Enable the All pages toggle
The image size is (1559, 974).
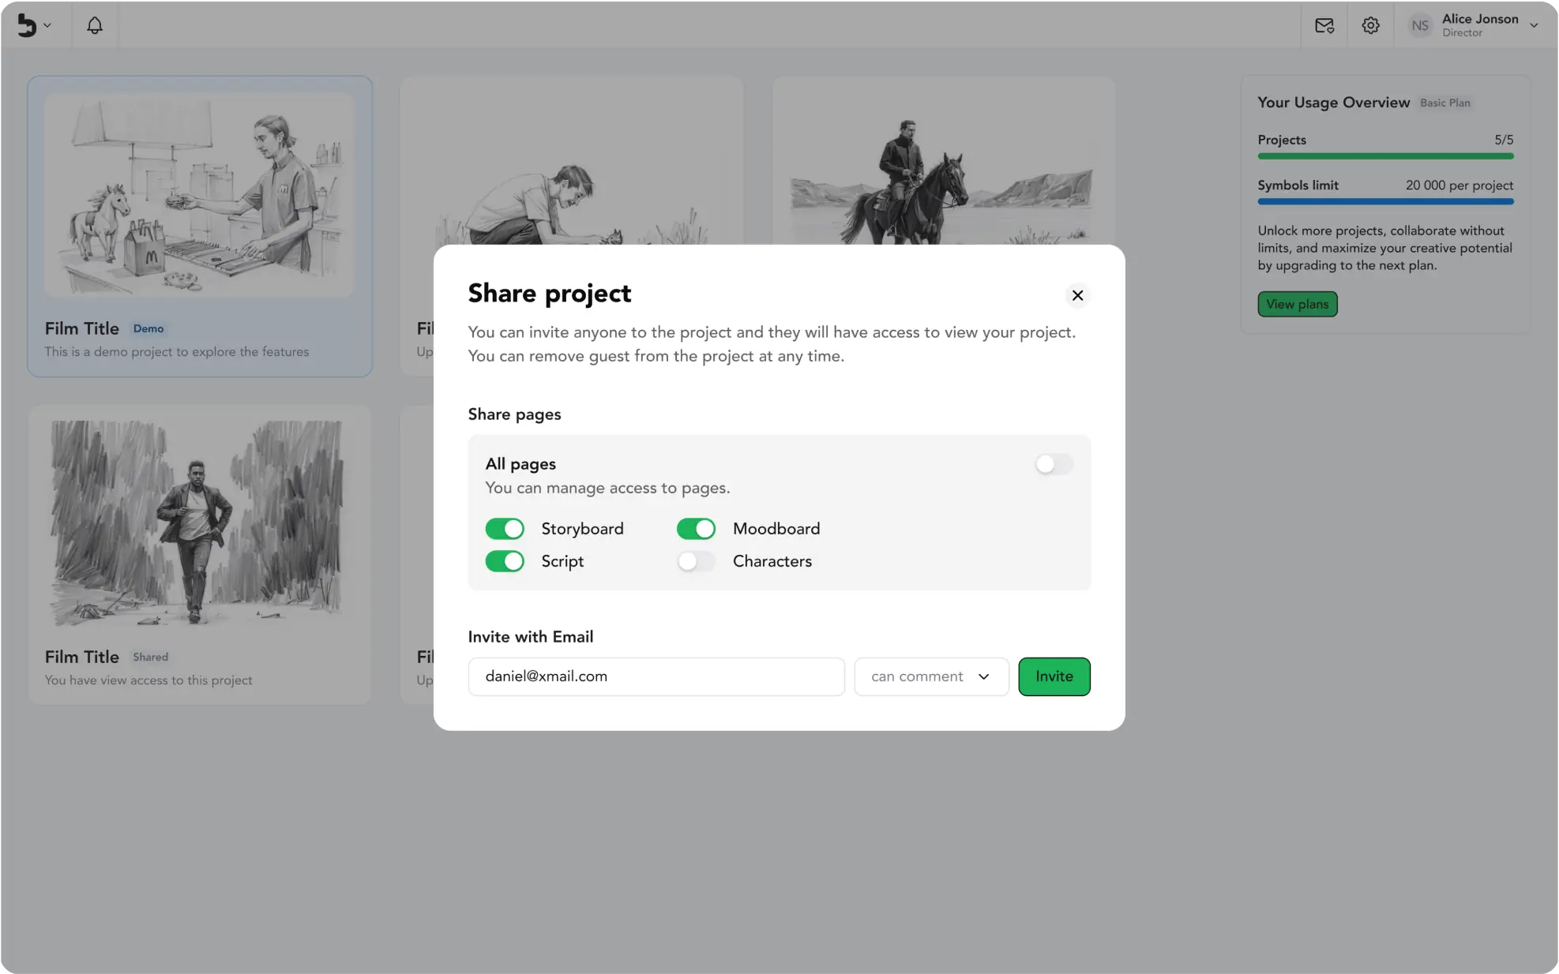click(1054, 464)
